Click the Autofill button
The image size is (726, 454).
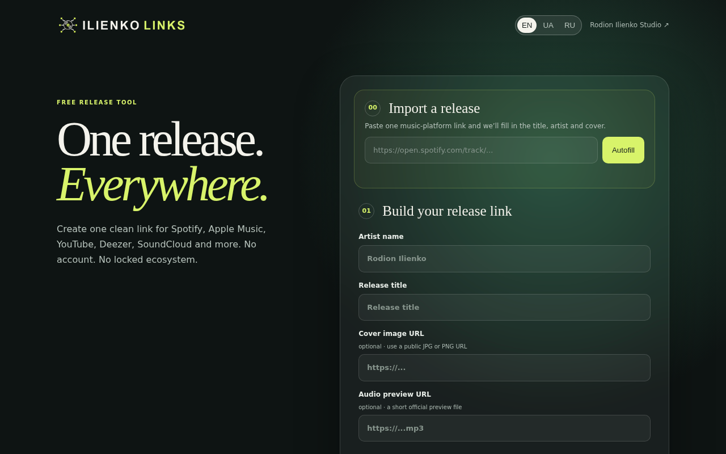623,150
